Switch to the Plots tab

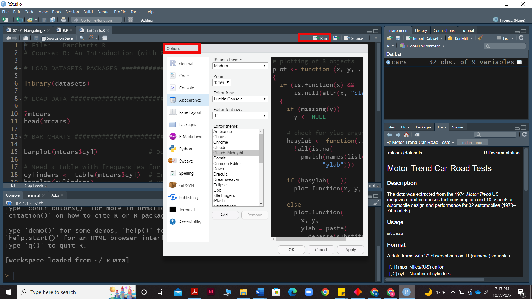pos(405,127)
